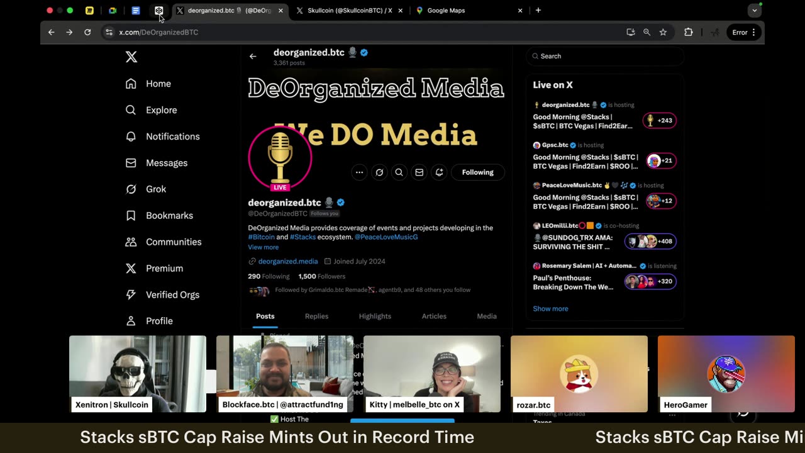
Task: Open Explore in the sidebar
Action: pos(151,110)
